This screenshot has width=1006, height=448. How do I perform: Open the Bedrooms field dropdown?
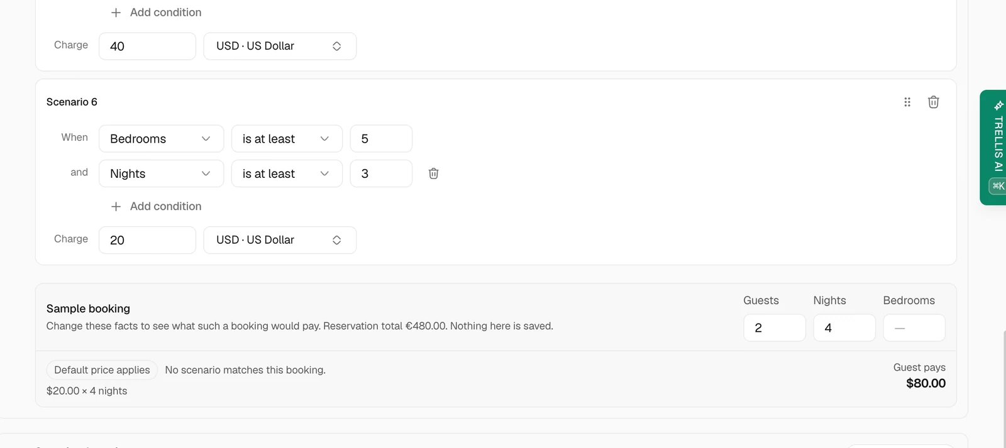tap(161, 139)
